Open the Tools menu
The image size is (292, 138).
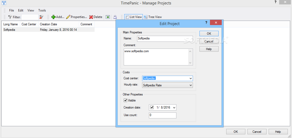coord(42,10)
